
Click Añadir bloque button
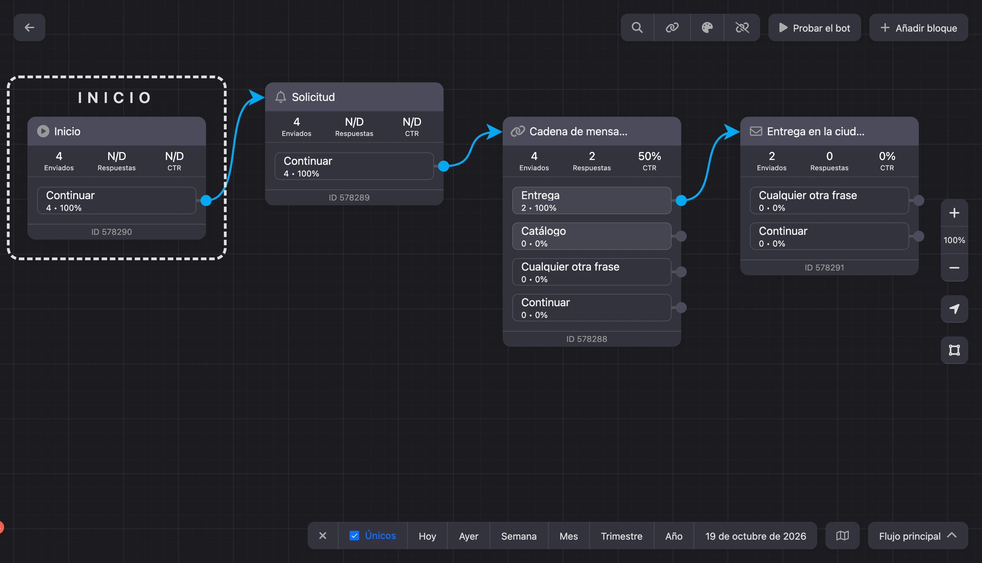tap(918, 27)
